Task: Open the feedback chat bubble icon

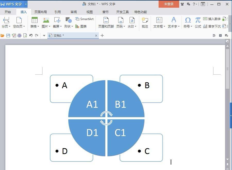Action: [x=188, y=4]
